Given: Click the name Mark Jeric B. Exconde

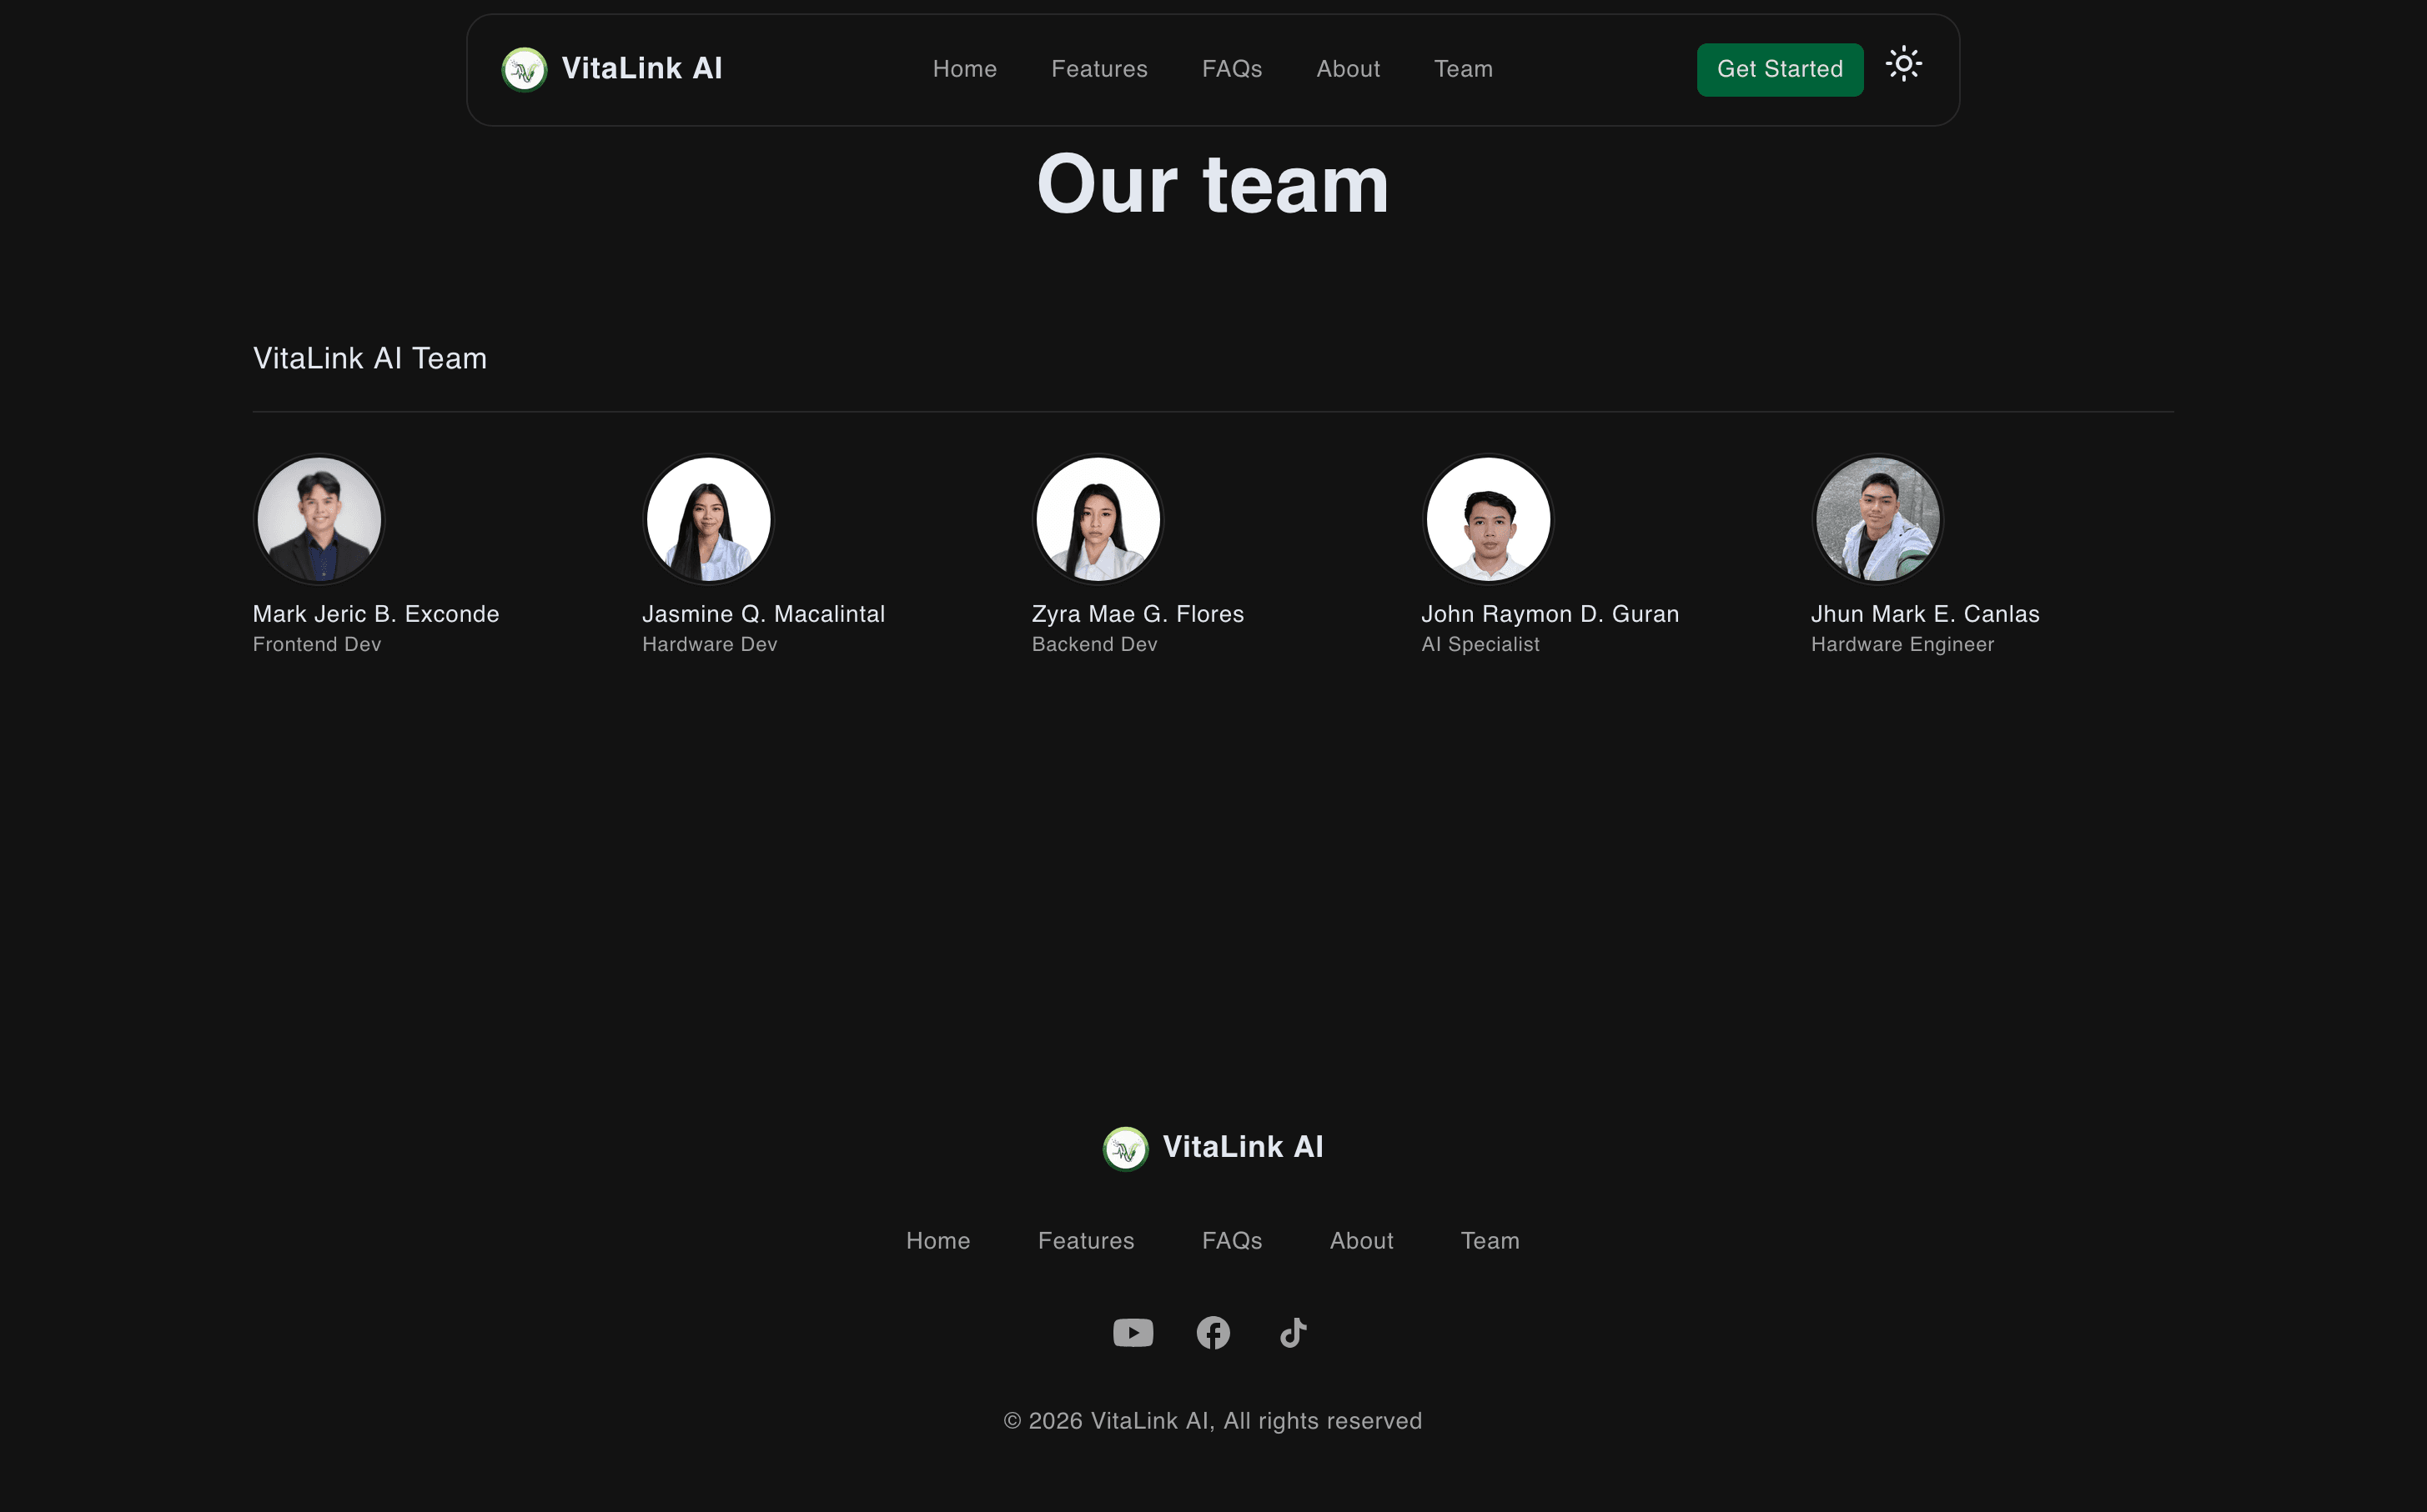Looking at the screenshot, I should click(376, 614).
